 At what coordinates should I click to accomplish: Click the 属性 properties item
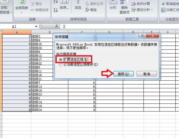click(x=36, y=4)
